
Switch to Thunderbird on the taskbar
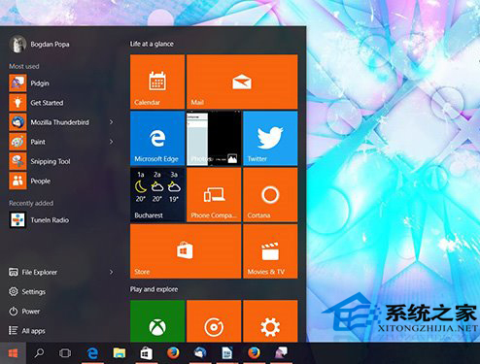coord(200,353)
